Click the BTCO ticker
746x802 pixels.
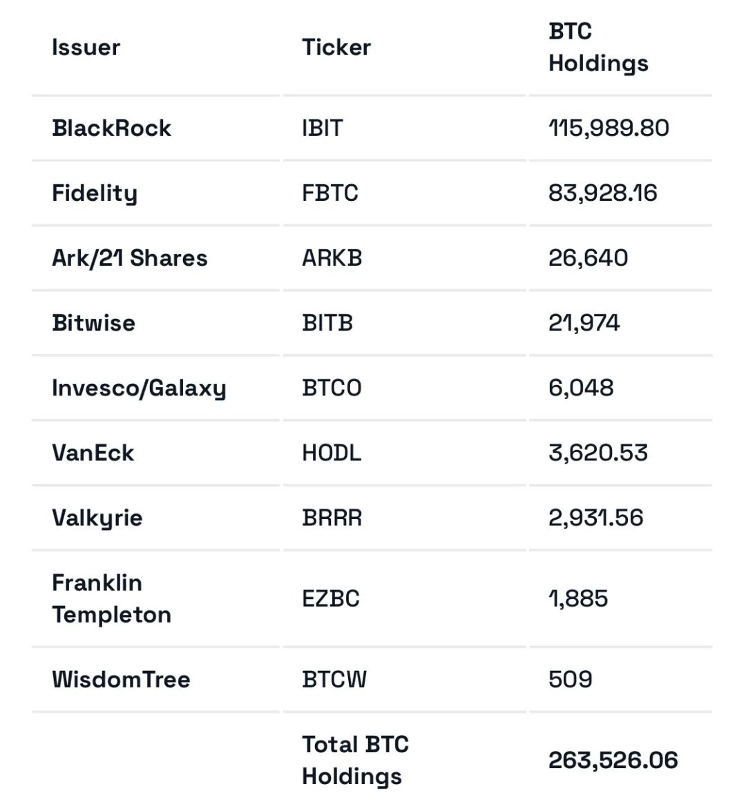(x=332, y=388)
